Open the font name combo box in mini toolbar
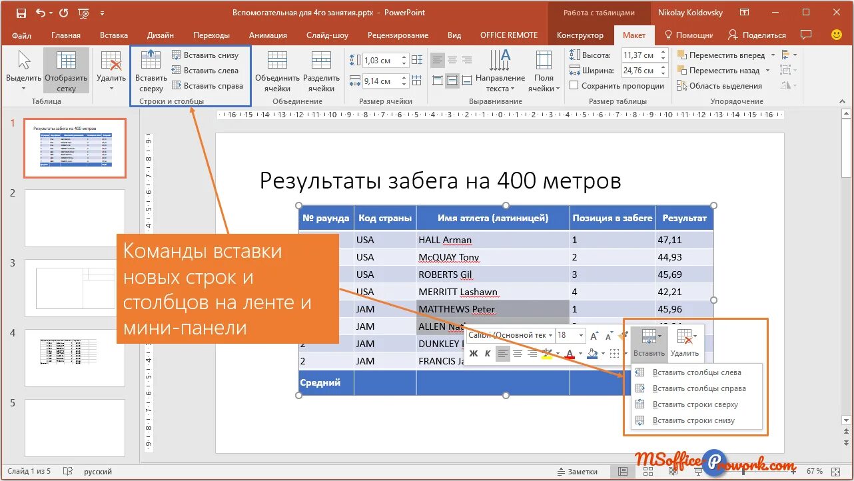This screenshot has width=854, height=481. pos(511,335)
